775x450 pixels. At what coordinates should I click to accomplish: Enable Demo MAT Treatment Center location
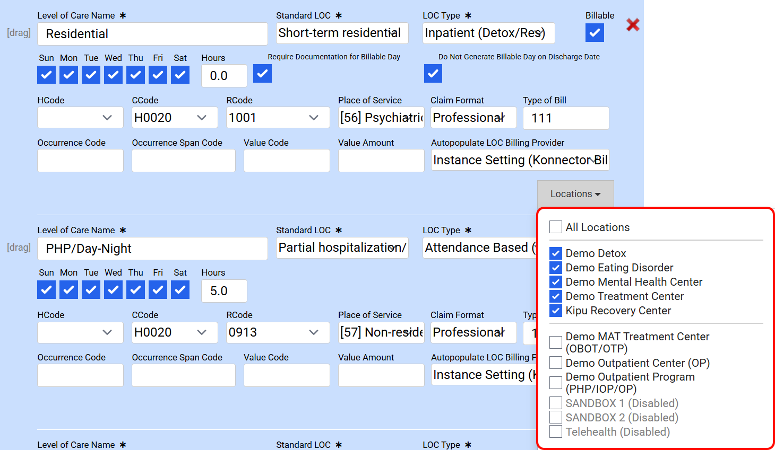(556, 342)
